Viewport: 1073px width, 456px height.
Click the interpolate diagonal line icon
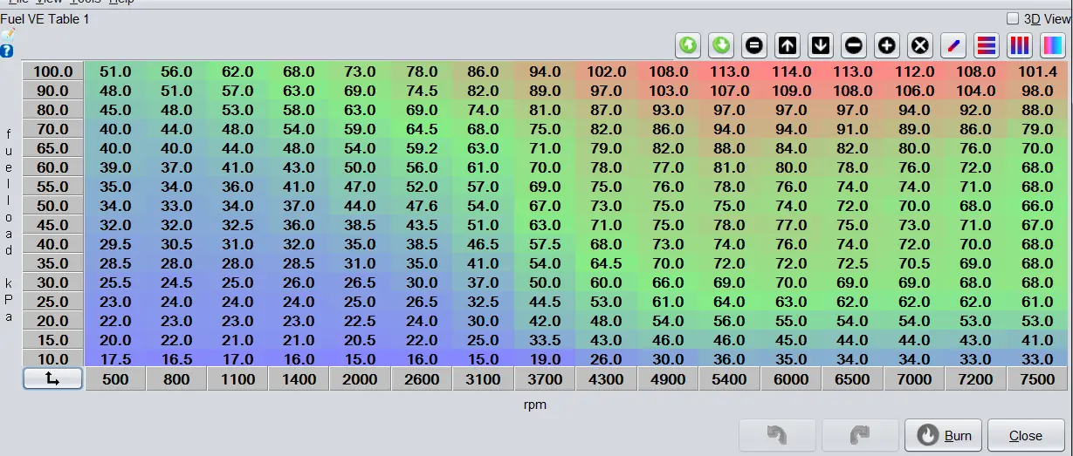(953, 45)
